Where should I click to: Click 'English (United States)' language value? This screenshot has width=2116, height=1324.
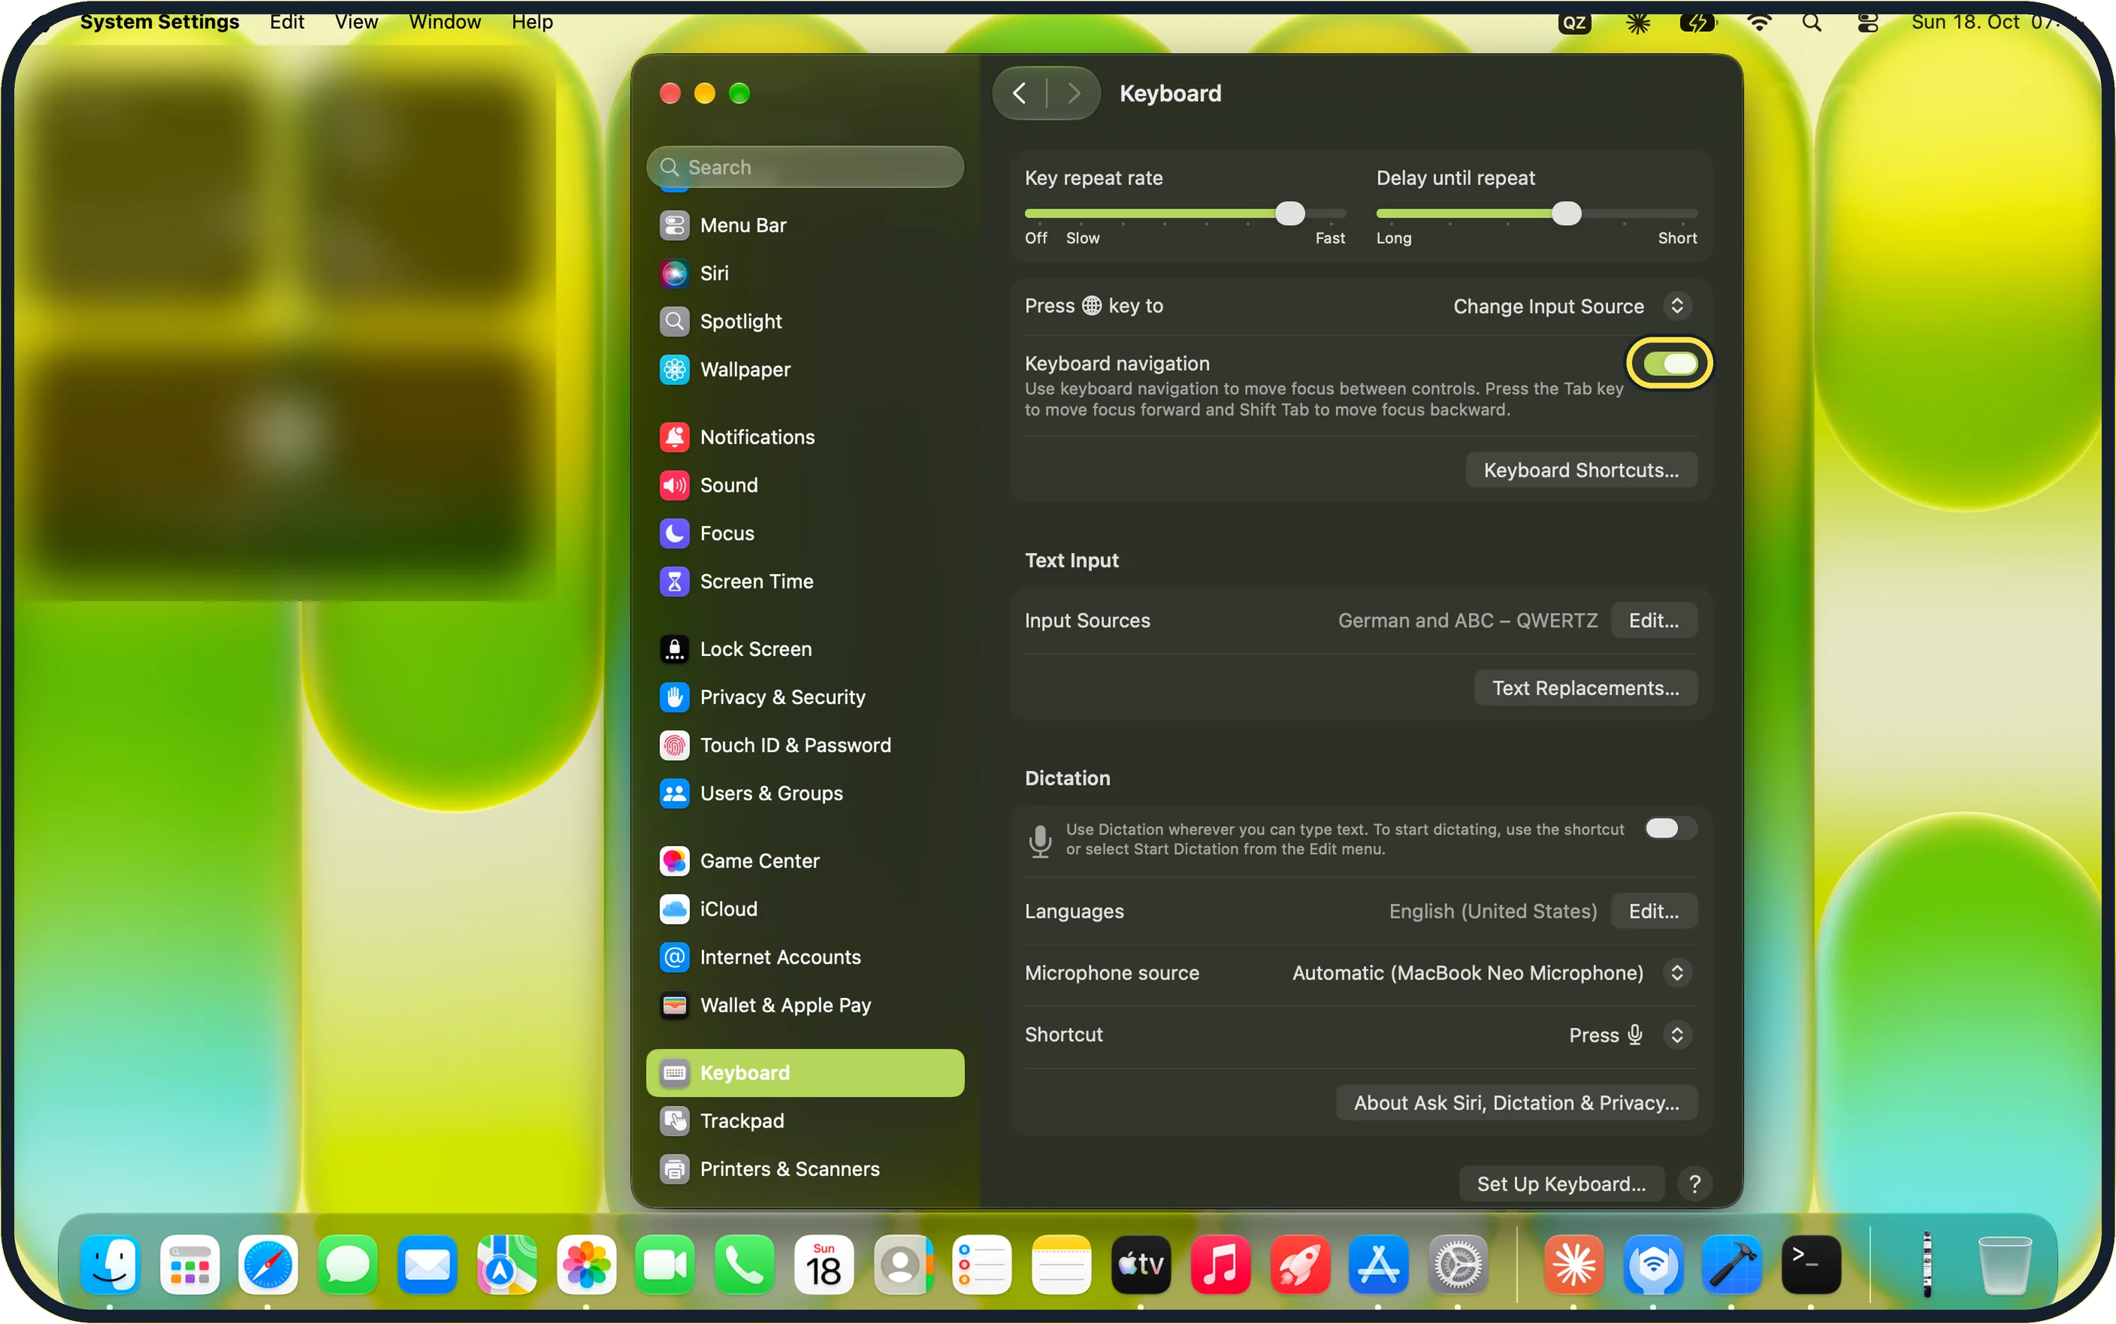1492,911
